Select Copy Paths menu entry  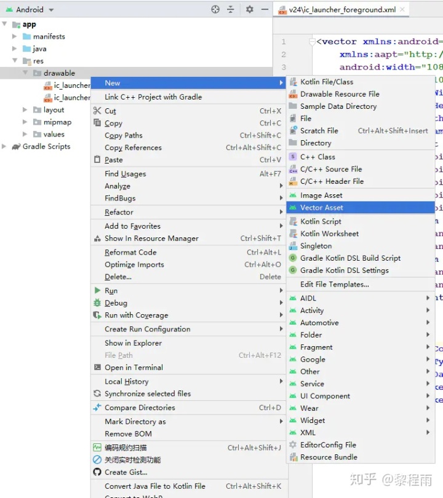click(188, 135)
